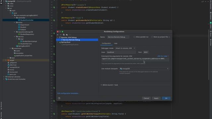212x119 pixels.
Task: Open application.properties file in tree
Action: pyautogui.click(x=24, y=56)
